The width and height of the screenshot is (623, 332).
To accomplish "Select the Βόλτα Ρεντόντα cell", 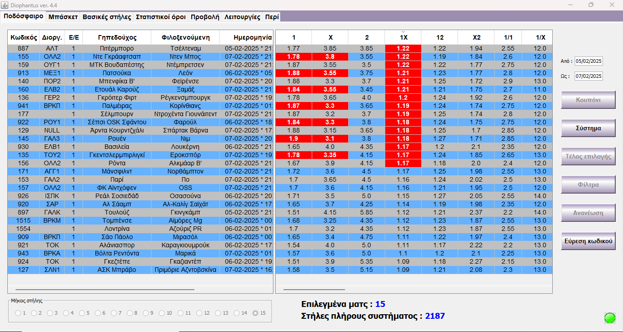I will (117, 253).
